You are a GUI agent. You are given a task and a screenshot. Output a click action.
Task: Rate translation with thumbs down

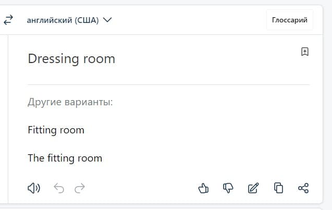tap(228, 188)
